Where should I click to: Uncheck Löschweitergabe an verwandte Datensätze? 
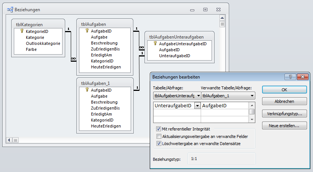coord(159,143)
